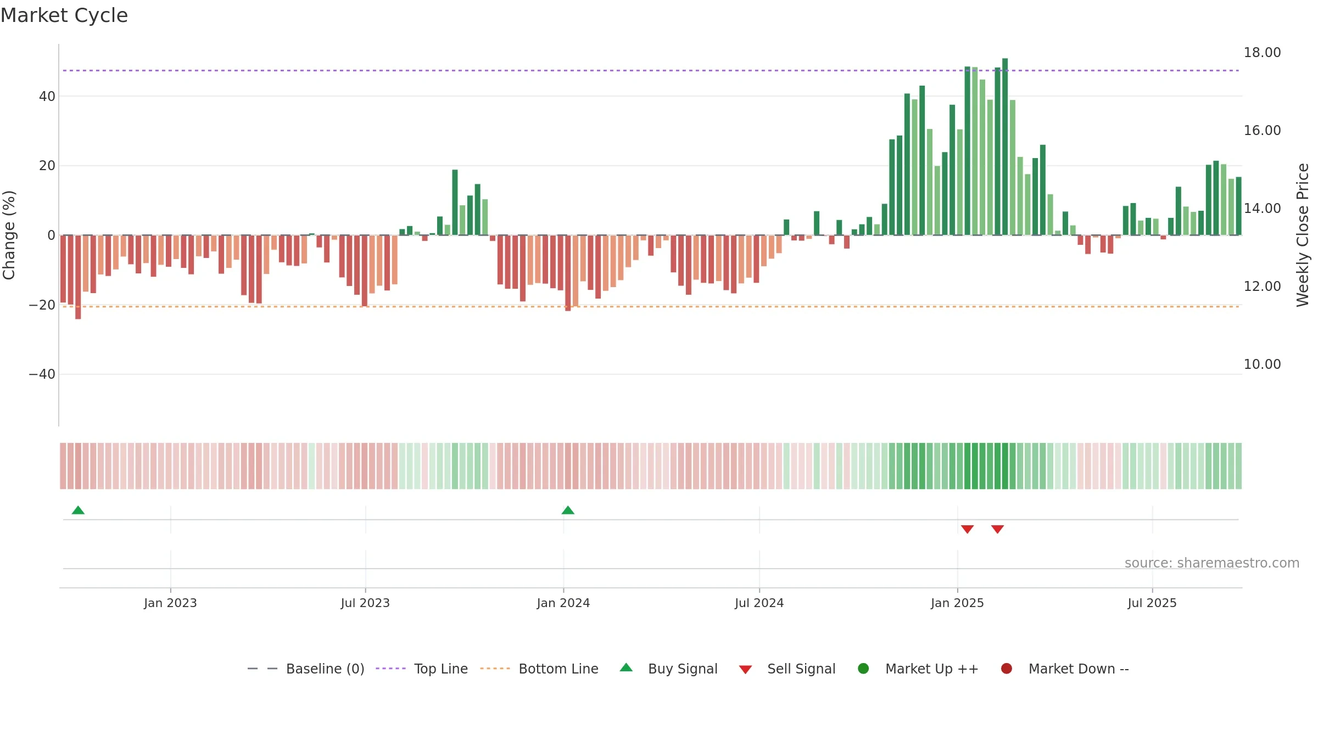Image resolution: width=1318 pixels, height=741 pixels.
Task: Click the first sell signal marker after Jan 2025
Action: [x=968, y=529]
